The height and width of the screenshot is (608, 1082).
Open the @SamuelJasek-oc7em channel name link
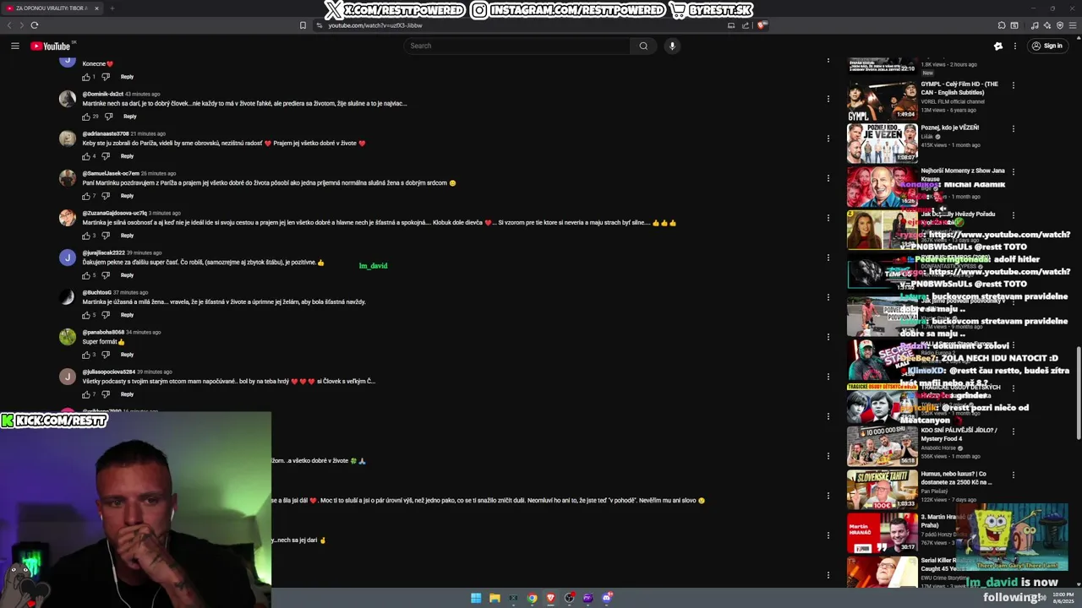pyautogui.click(x=111, y=173)
